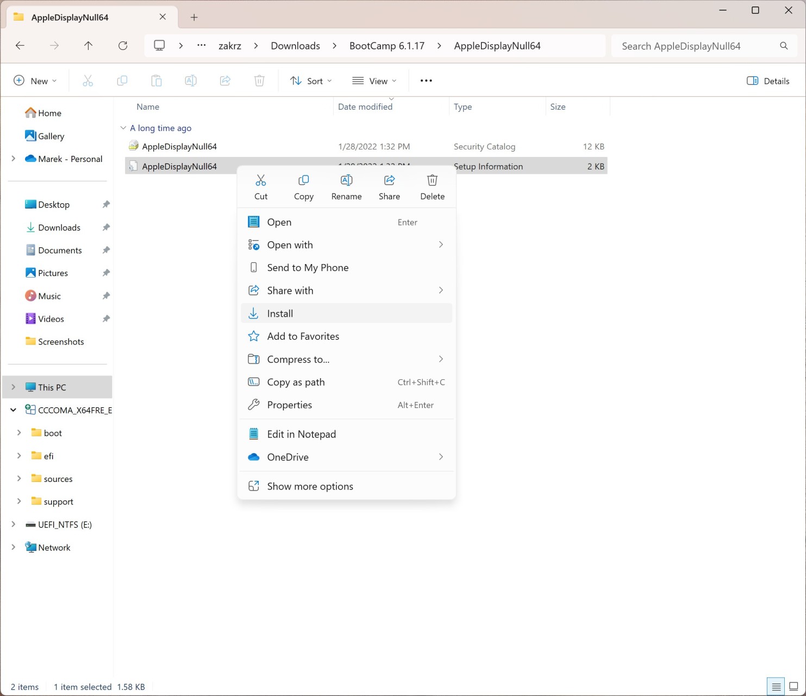Click Rename icon in context menu
The width and height of the screenshot is (806, 696).
click(x=346, y=180)
